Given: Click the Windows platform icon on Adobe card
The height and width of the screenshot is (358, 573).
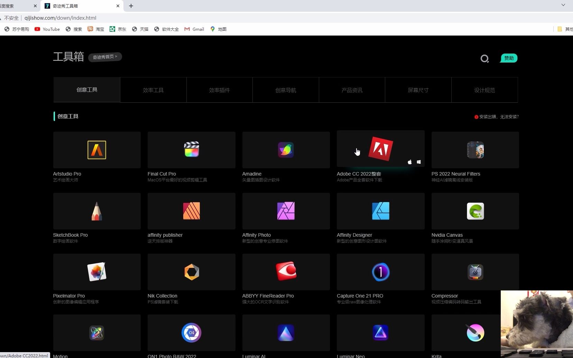Looking at the screenshot, I should [419, 162].
